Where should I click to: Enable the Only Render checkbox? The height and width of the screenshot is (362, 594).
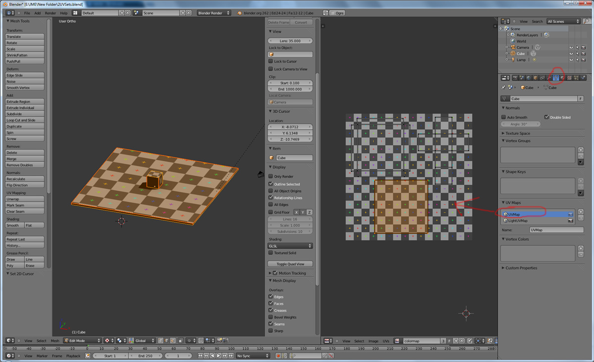271,176
